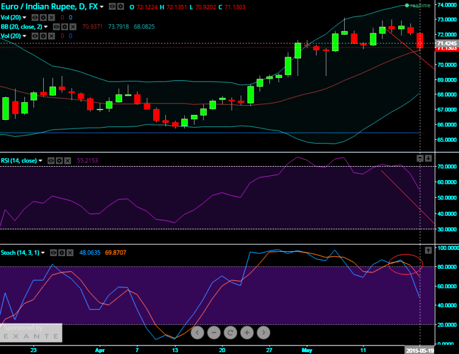Move RSI pane down with arrow icon
The width and height of the screenshot is (459, 354).
[428, 158]
